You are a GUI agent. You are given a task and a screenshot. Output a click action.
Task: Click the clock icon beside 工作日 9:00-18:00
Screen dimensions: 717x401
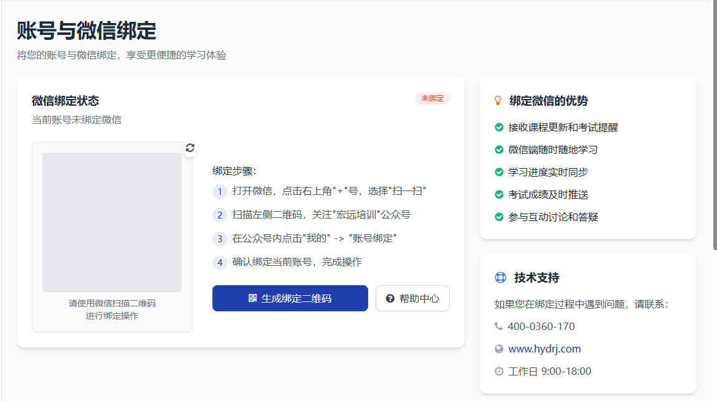(498, 371)
